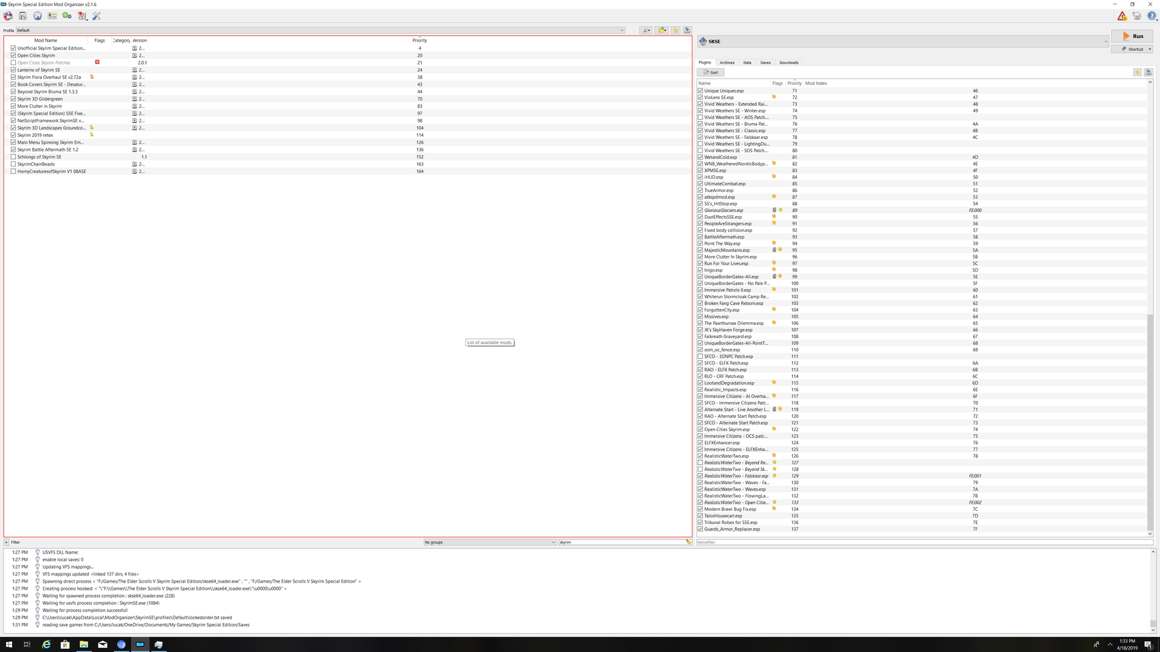Viewport: 1160px width, 652px height.
Task: Open the Help question mark icon
Action: [x=1152, y=16]
